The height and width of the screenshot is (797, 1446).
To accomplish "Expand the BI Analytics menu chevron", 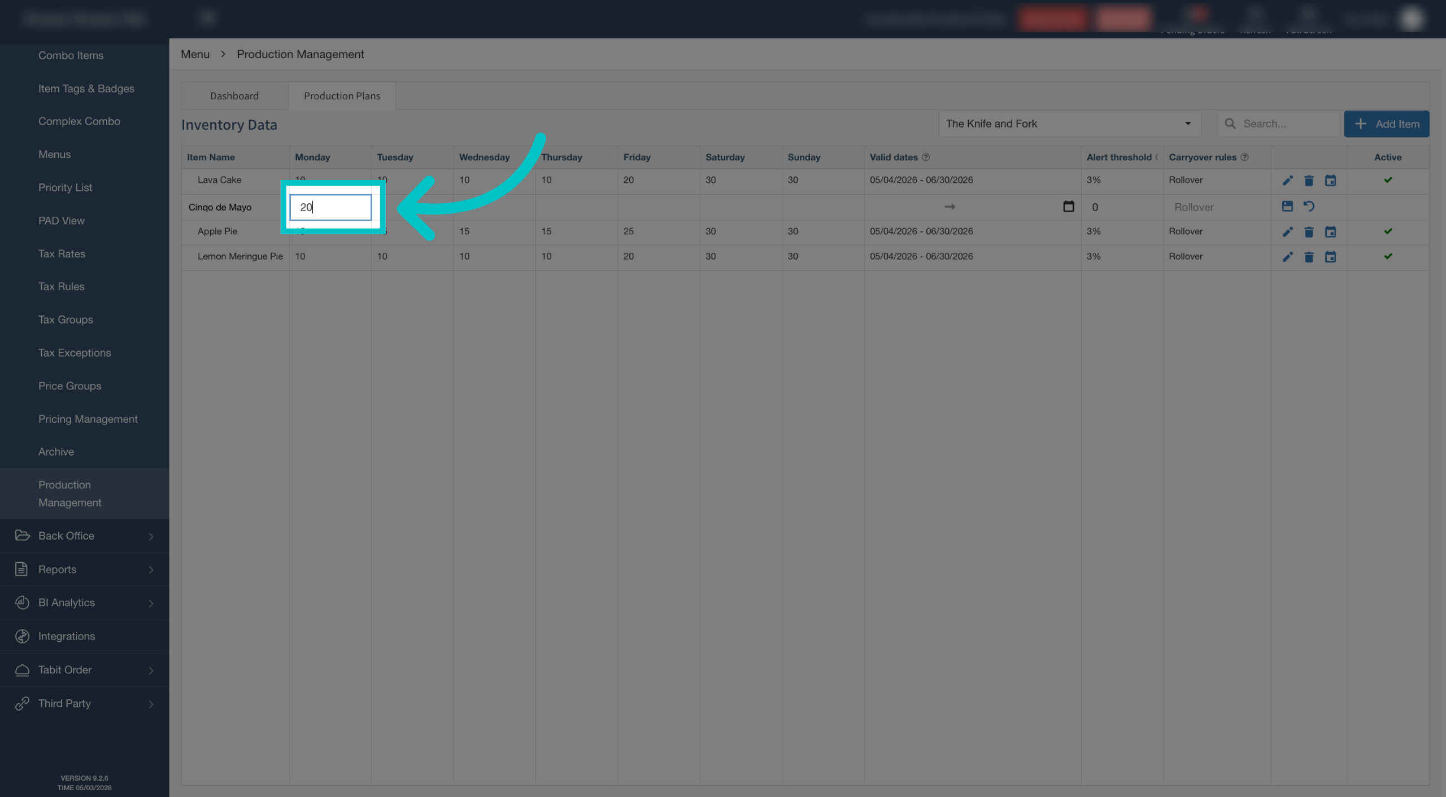I will (151, 603).
